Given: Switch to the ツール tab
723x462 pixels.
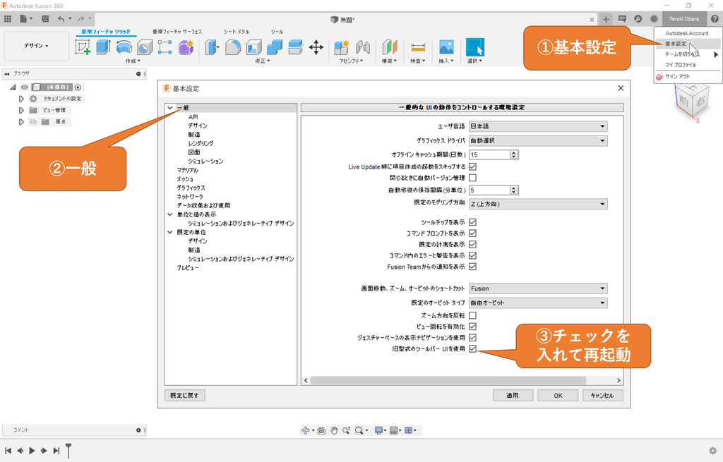Looking at the screenshot, I should click(277, 32).
